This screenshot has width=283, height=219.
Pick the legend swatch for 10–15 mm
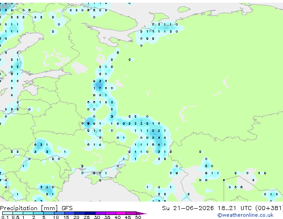coord(59,213)
